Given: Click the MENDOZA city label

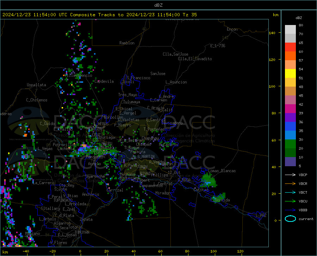Looking at the screenshot, I should pyautogui.click(x=94, y=129).
